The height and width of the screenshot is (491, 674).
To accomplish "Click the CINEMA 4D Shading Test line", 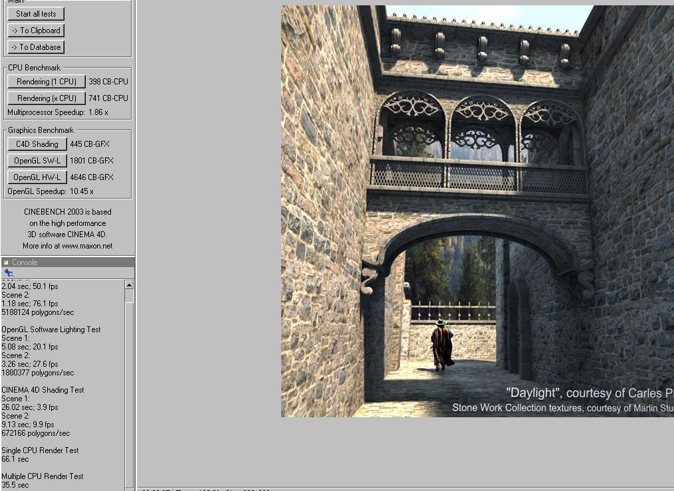I will coord(43,389).
